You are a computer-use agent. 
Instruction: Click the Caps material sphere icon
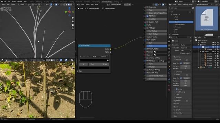pos(155,55)
